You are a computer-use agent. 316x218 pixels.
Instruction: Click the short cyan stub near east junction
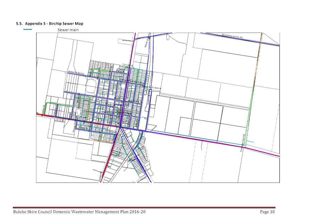[x=250, y=141]
